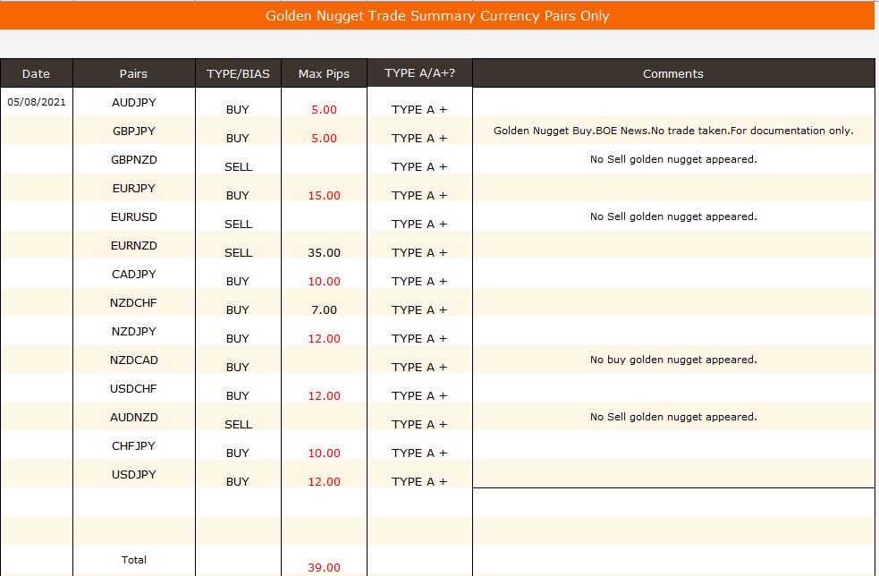This screenshot has height=576, width=879.
Task: Select the AUDJPY pair cell
Action: pos(134,103)
